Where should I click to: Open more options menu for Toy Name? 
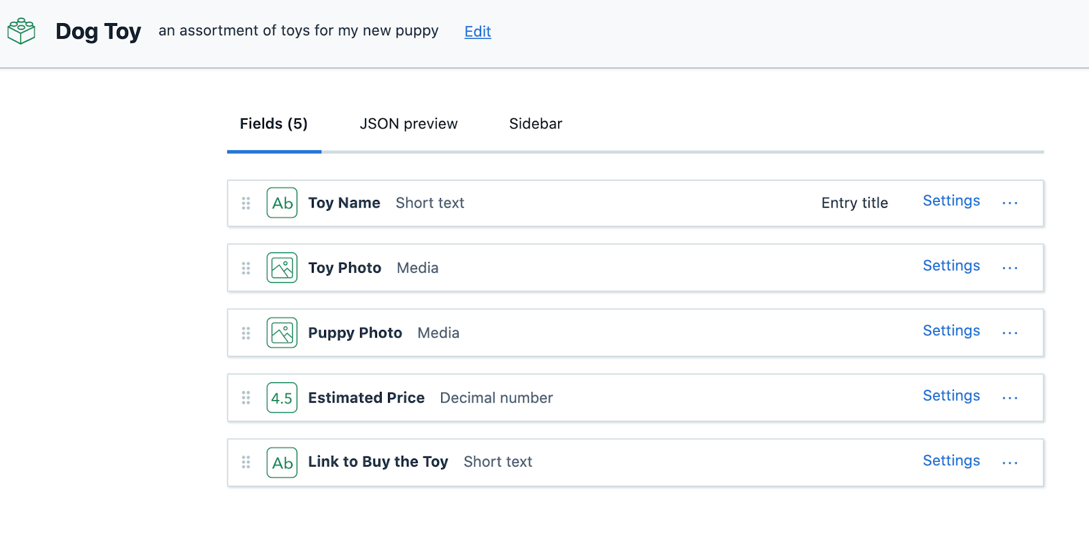(x=1010, y=203)
